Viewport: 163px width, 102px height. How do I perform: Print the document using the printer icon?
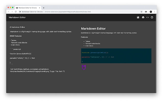tap(143, 17)
